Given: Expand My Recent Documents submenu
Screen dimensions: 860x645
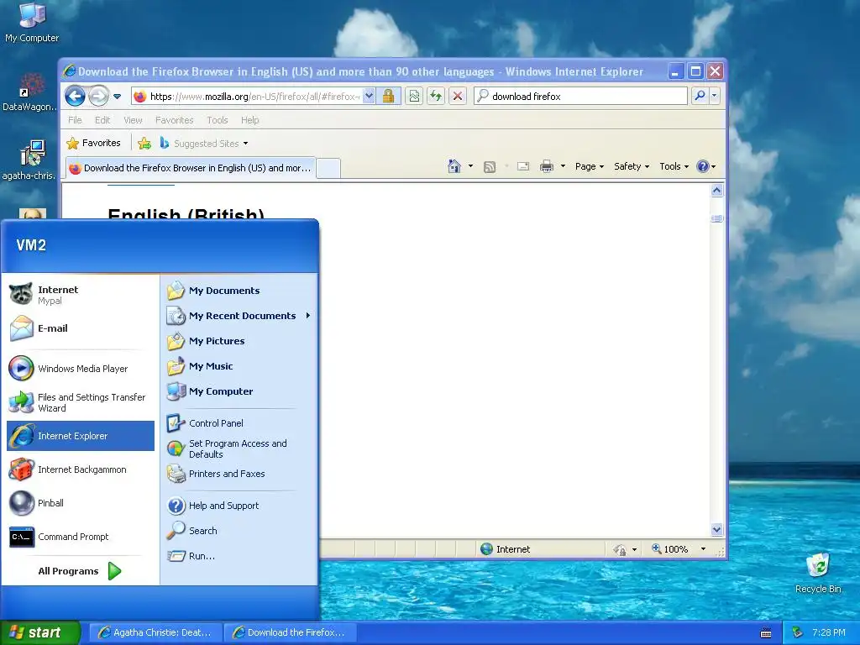Looking at the screenshot, I should (x=239, y=316).
